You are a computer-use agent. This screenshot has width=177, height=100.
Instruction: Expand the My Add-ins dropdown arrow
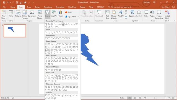coord(78,17)
